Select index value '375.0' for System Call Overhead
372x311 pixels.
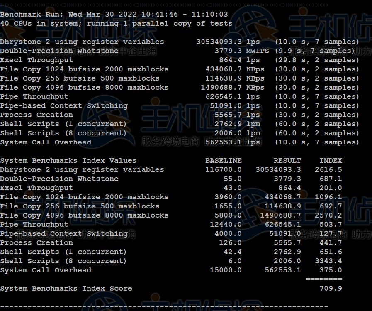pyautogui.click(x=331, y=270)
